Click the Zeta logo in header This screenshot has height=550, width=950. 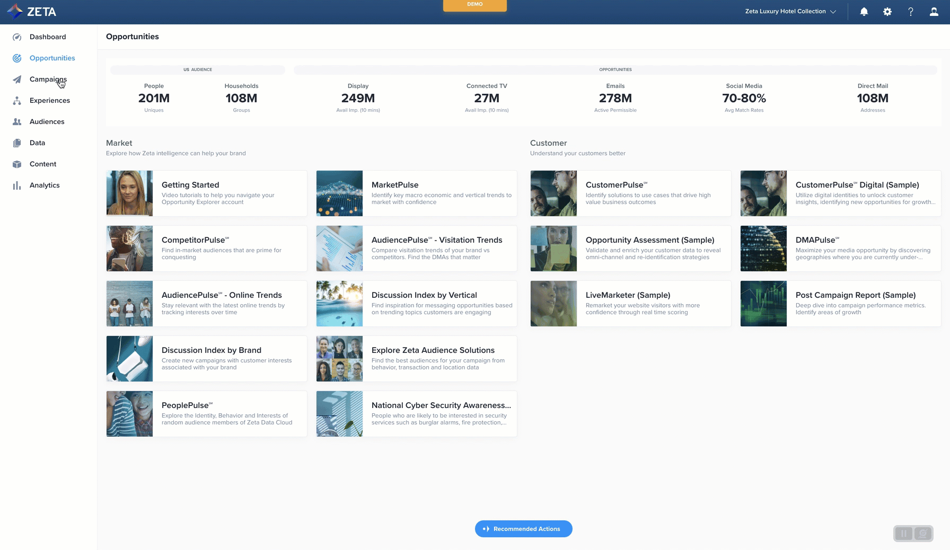(x=32, y=12)
